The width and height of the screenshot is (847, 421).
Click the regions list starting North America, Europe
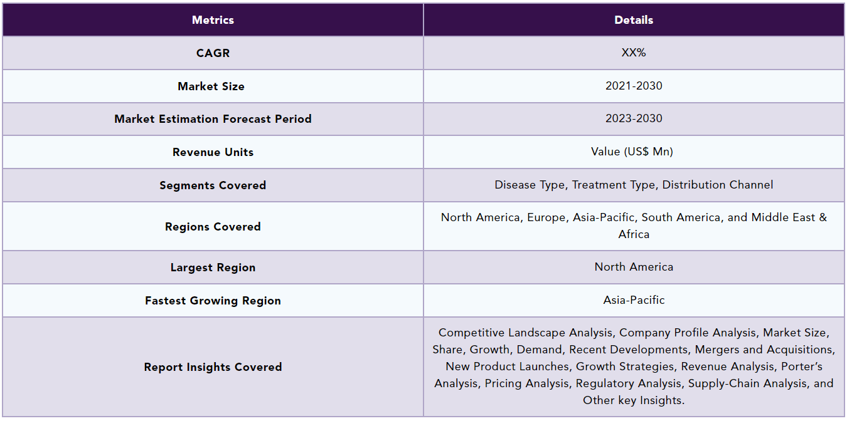[x=634, y=226]
